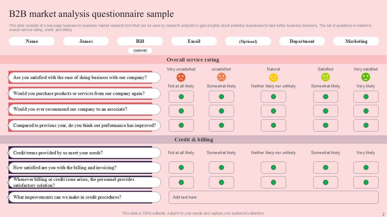
Task: Click the 'Credit & billing' section header
Action: 193,140
